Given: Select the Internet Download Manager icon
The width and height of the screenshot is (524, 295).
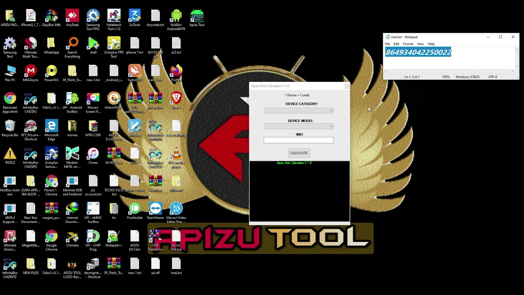Looking at the screenshot, I should (72, 213).
